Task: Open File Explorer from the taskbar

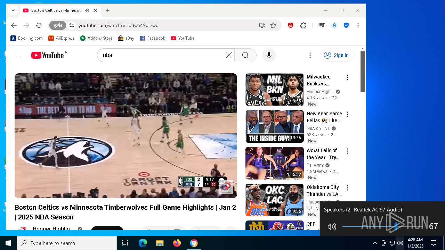Action: click(x=160, y=243)
